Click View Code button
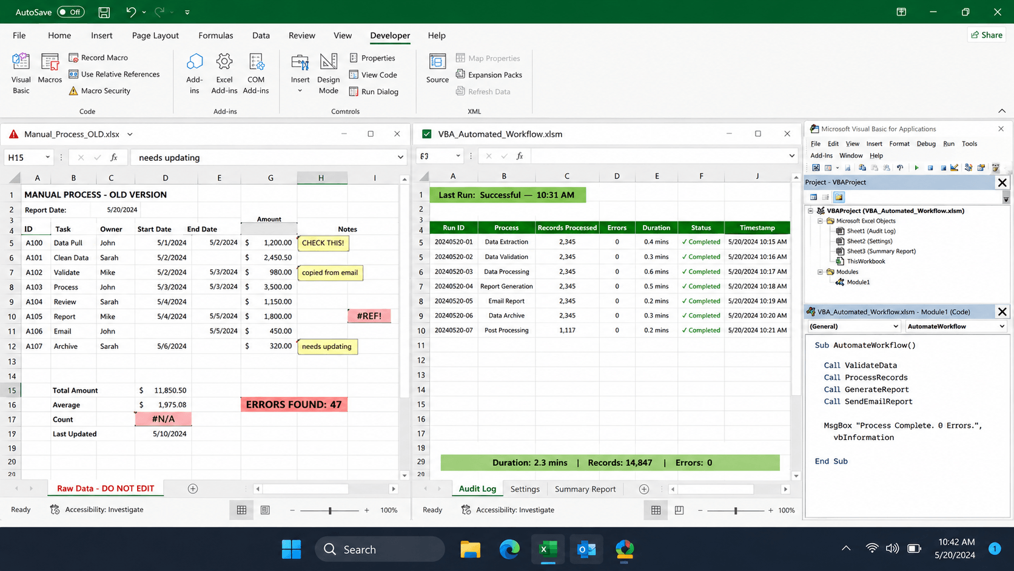This screenshot has height=571, width=1014. point(373,75)
